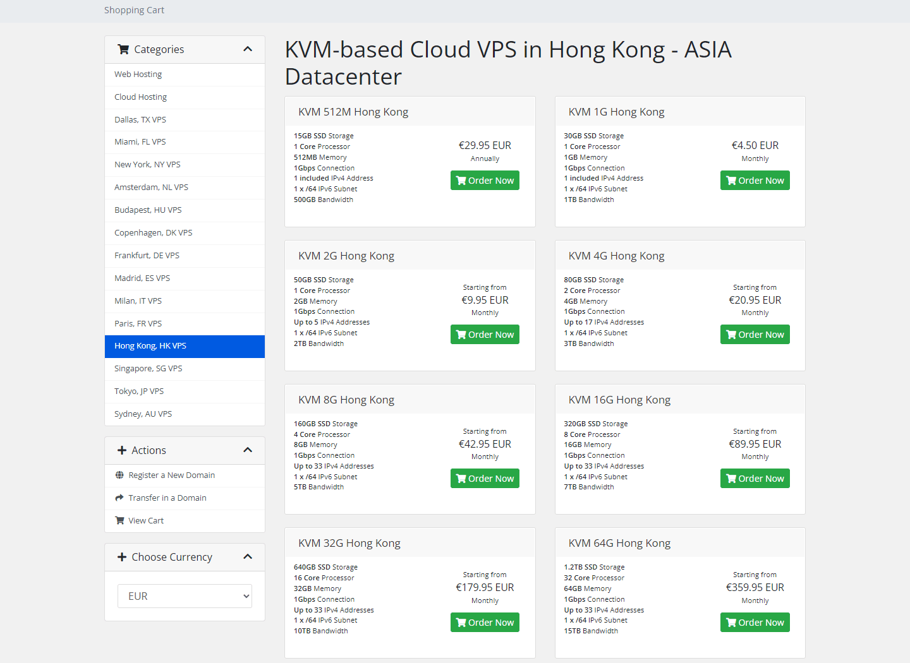Click the plus icon beside Actions

[x=122, y=450]
